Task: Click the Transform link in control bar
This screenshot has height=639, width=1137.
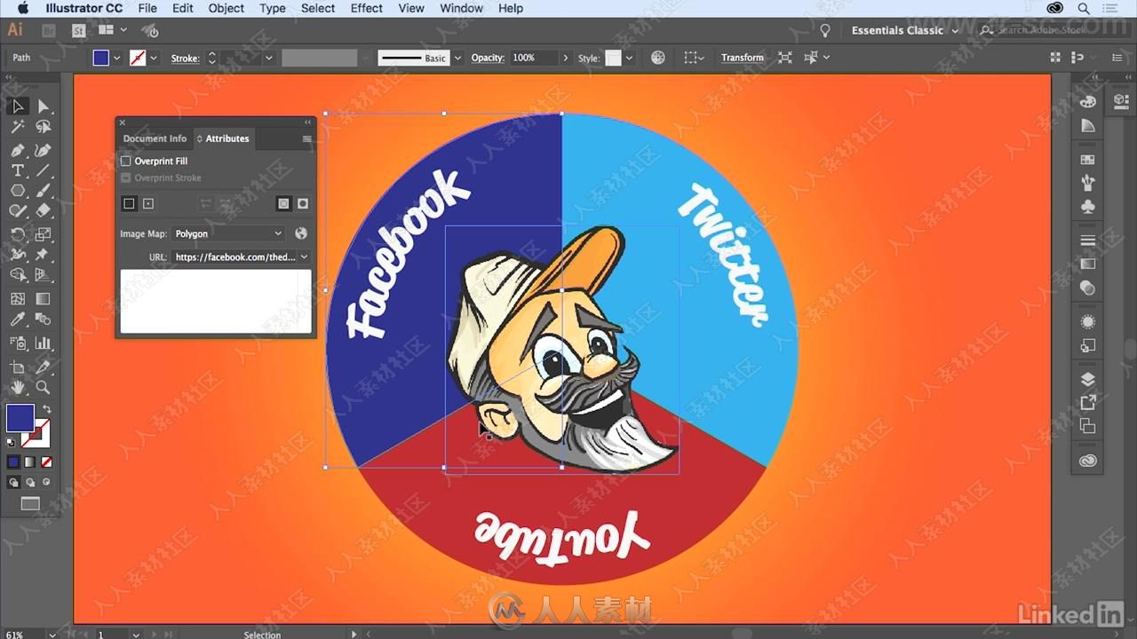Action: [742, 58]
